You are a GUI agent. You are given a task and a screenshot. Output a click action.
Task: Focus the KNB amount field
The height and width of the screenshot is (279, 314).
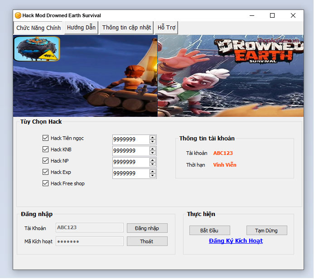(x=131, y=151)
